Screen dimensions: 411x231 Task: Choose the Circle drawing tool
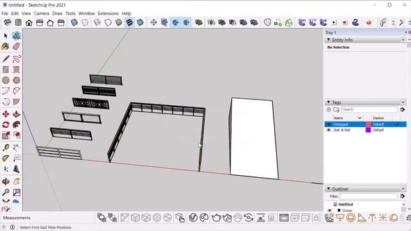[6, 80]
